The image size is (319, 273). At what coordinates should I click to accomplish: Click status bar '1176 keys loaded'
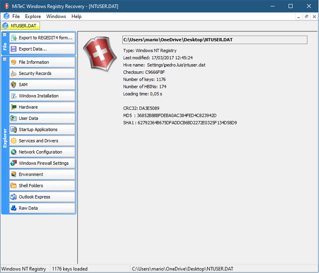coord(70,269)
